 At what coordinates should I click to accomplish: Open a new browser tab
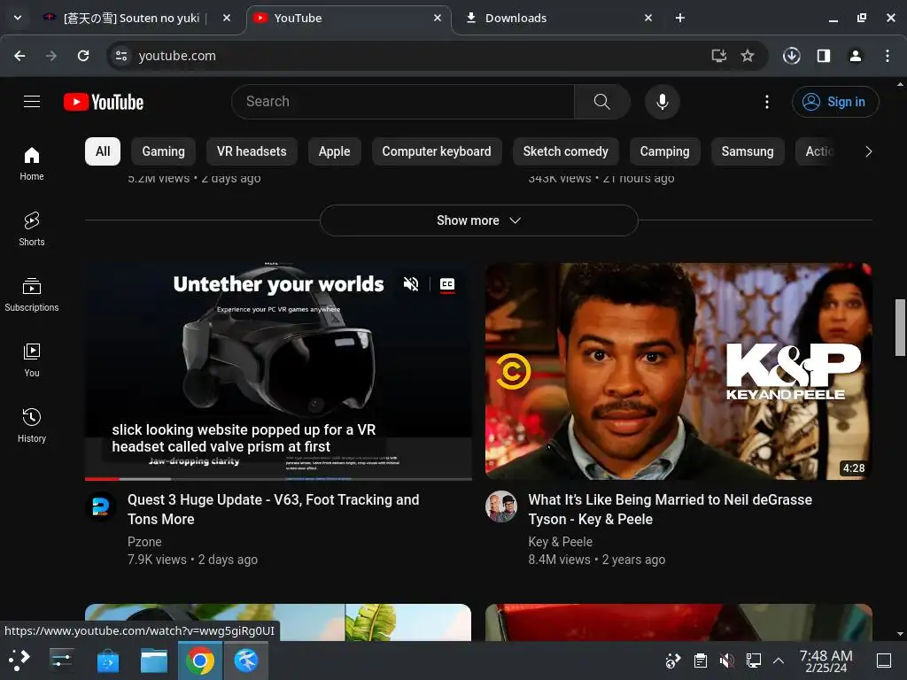pos(680,18)
